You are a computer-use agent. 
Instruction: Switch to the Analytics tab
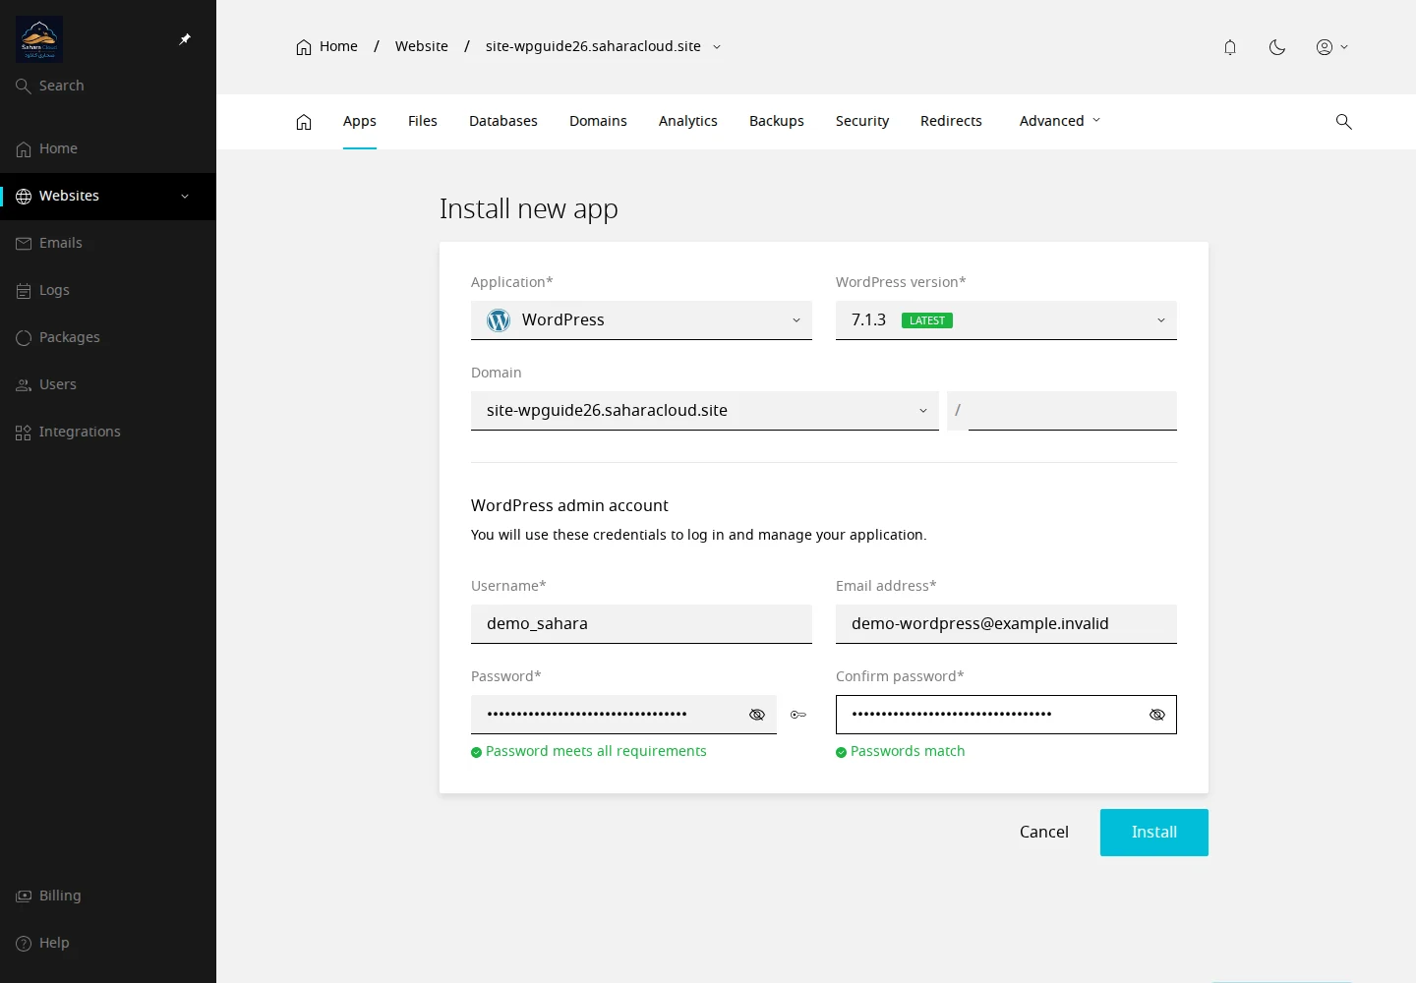pos(688,121)
